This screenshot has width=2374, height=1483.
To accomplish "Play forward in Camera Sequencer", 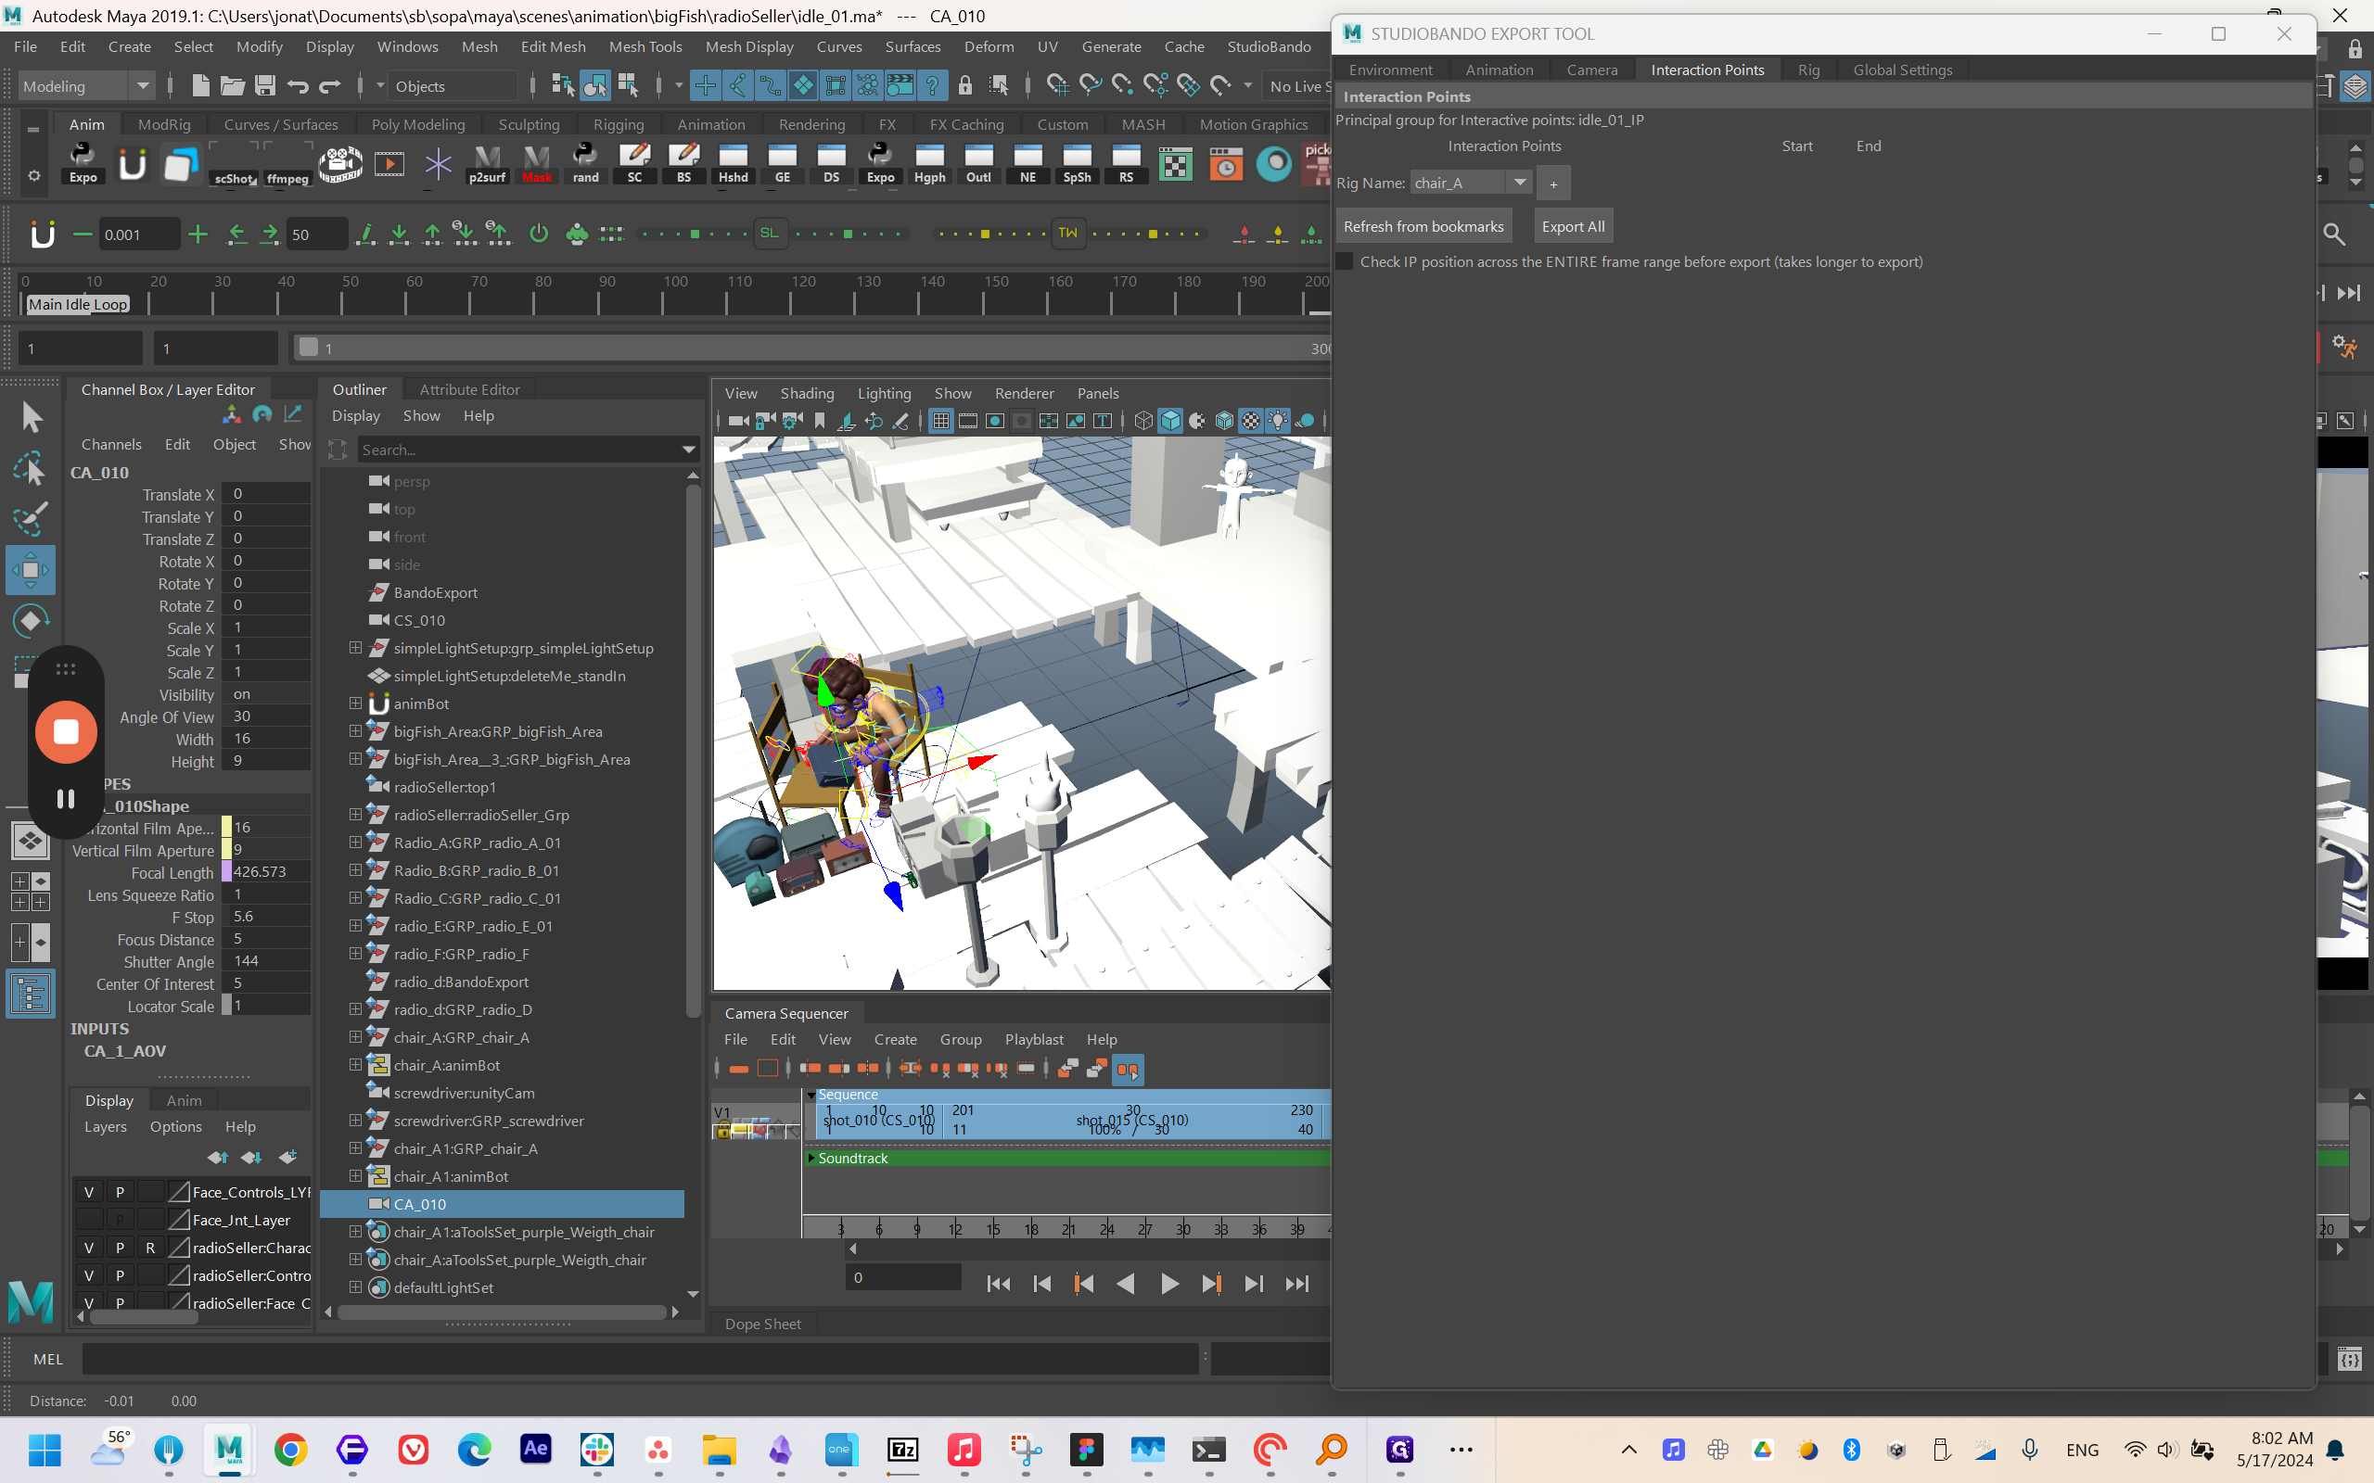I will click(1169, 1283).
